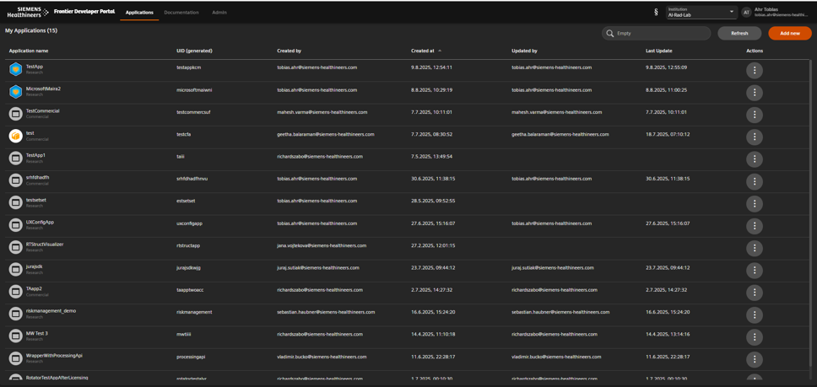
Task: Open actions menu for WrapperWithProcessingApi row
Action: 754,359
